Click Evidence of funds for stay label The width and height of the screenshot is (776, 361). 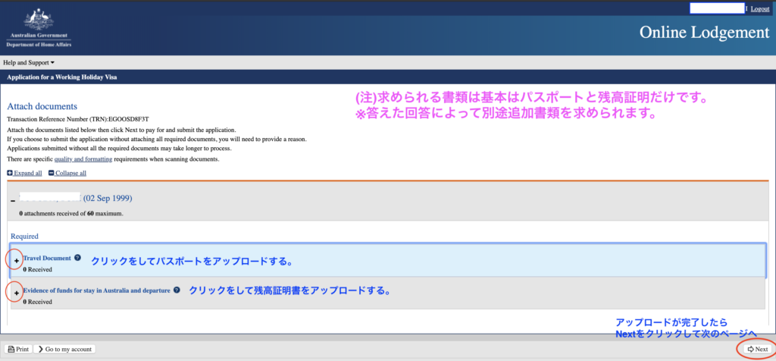(x=96, y=290)
